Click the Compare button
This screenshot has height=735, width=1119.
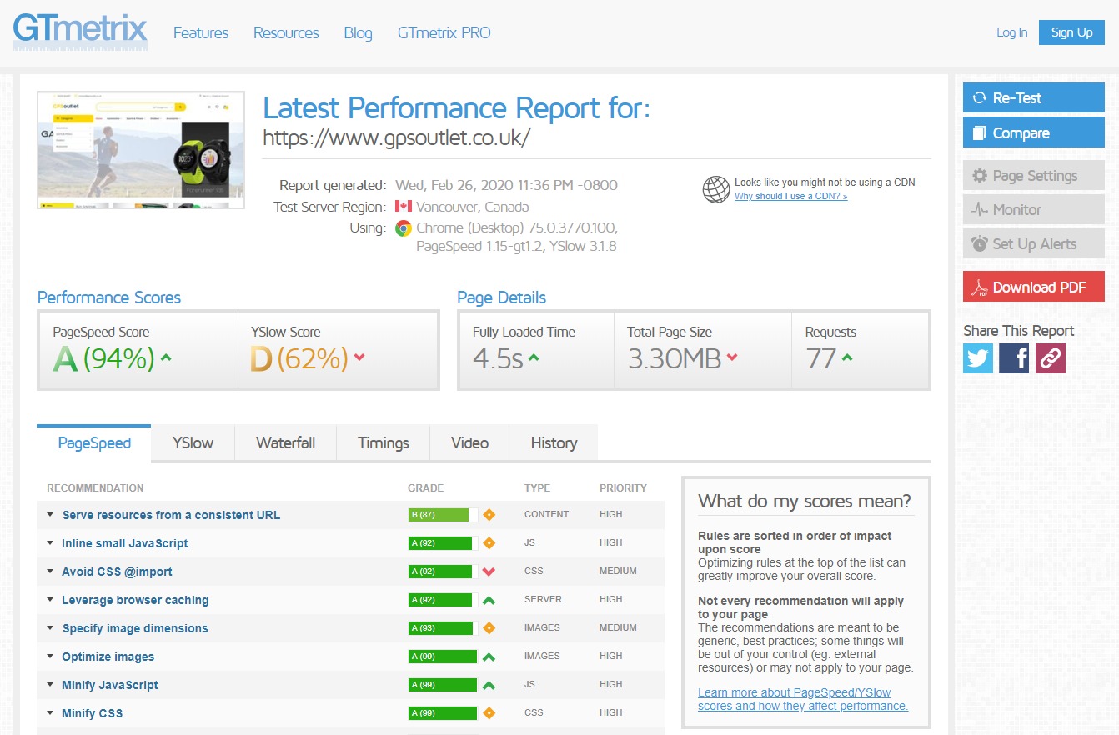pos(1033,133)
